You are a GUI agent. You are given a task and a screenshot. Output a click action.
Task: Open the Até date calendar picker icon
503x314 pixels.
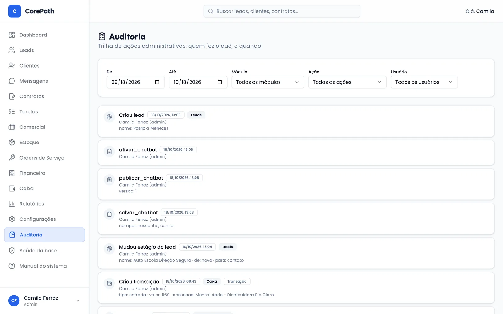click(x=220, y=82)
